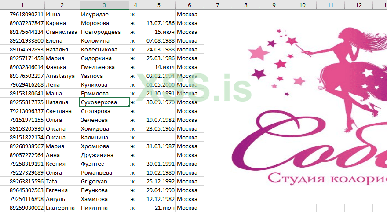
Task: Click date cell 19.07.1982
Action: click(x=159, y=120)
